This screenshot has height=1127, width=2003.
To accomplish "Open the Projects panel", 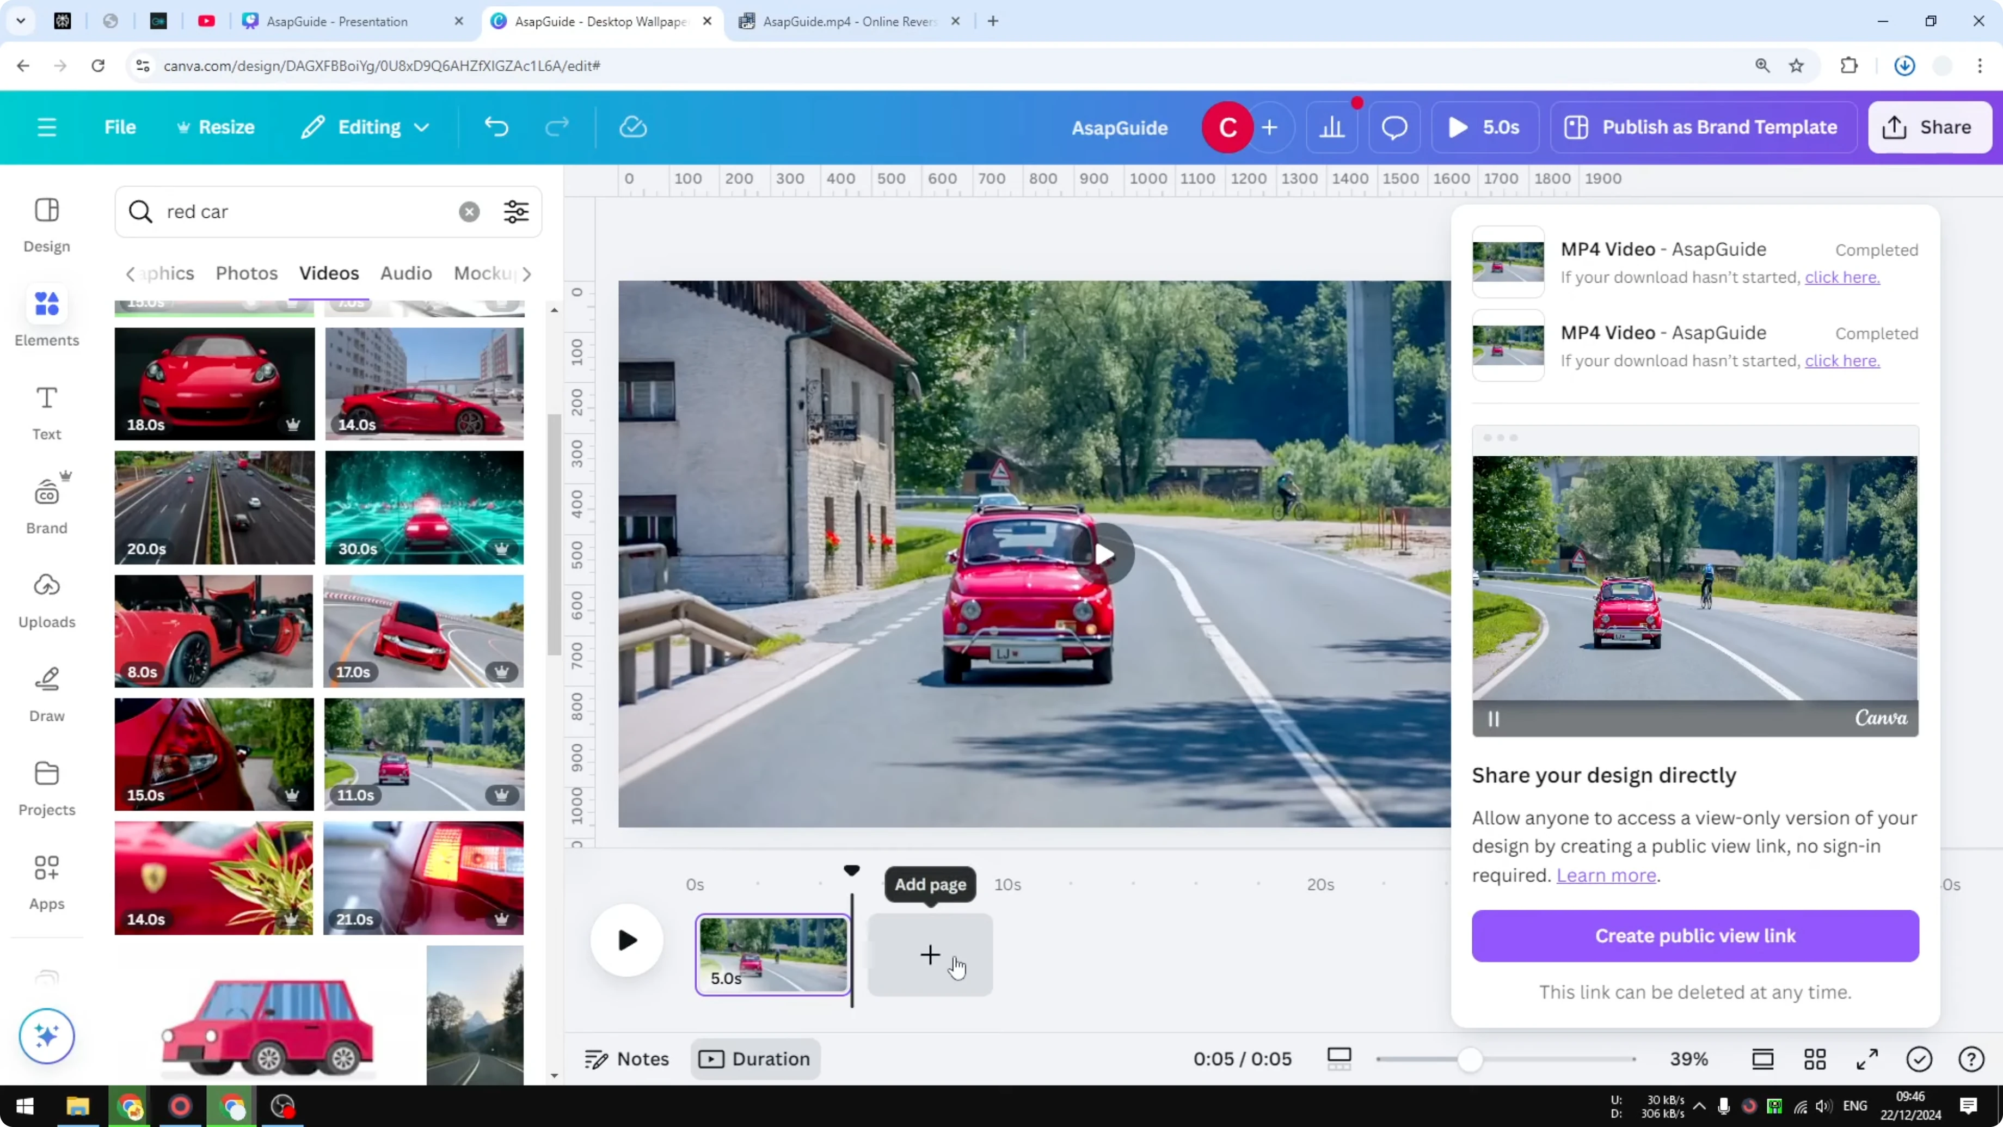I will (x=46, y=786).
